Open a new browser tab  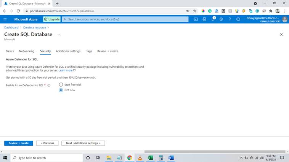pos(57,3)
